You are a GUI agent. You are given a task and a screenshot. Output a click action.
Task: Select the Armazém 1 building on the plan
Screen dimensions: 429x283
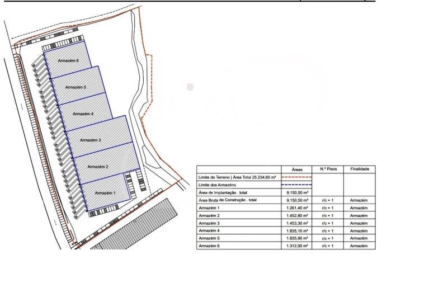pos(105,192)
